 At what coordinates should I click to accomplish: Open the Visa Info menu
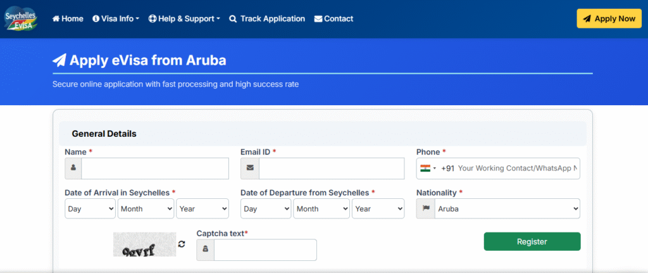click(x=116, y=18)
